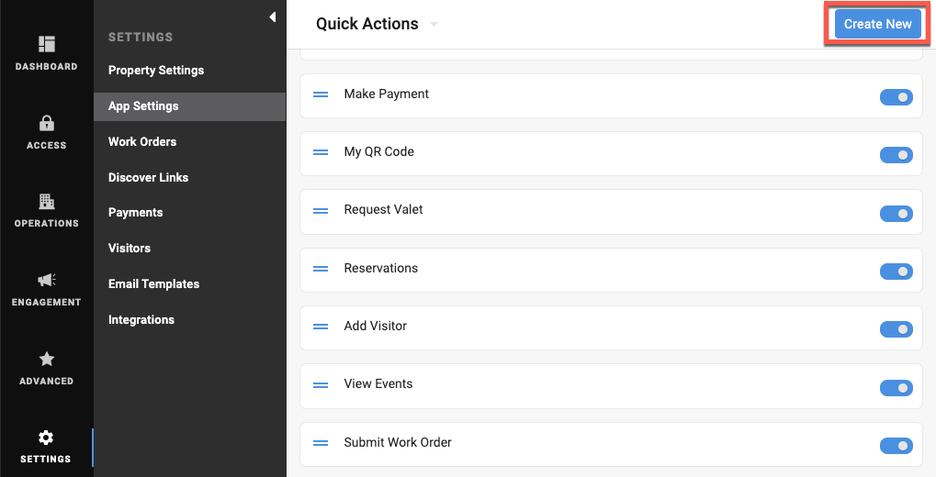Click the Advanced star icon

47,359
